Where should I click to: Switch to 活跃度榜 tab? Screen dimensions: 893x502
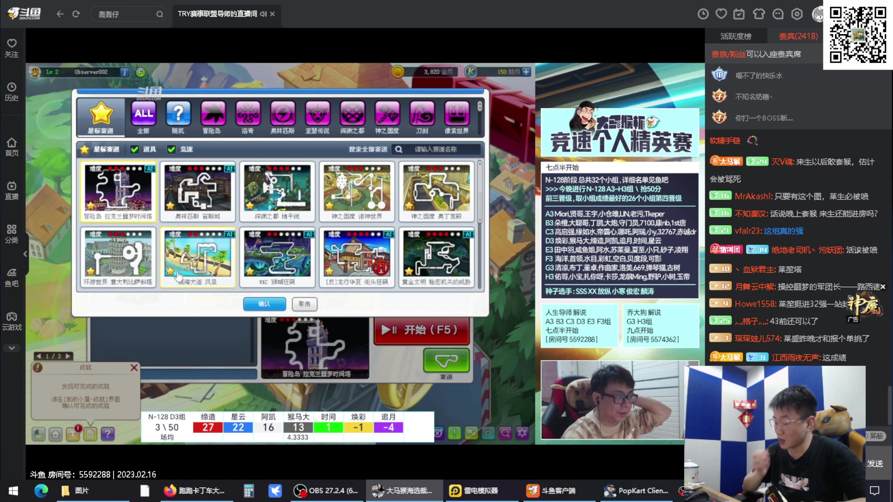tap(736, 36)
